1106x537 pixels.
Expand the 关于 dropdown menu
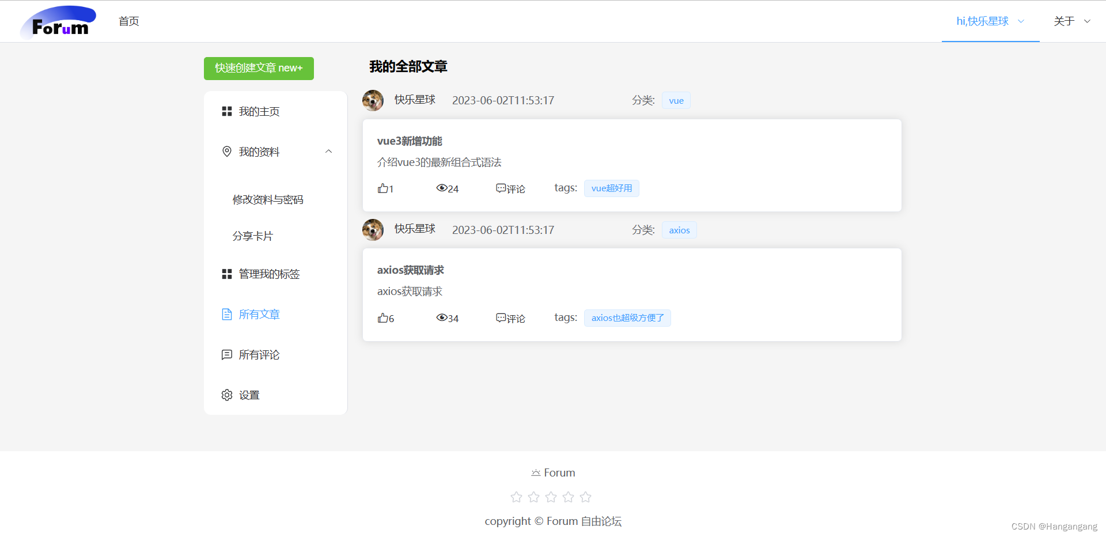click(x=1071, y=21)
